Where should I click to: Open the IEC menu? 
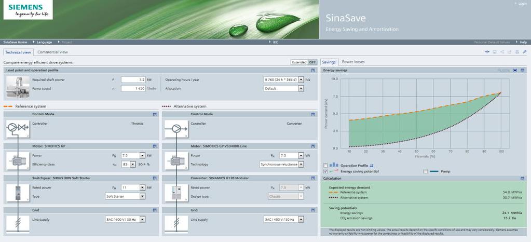pos(274,43)
